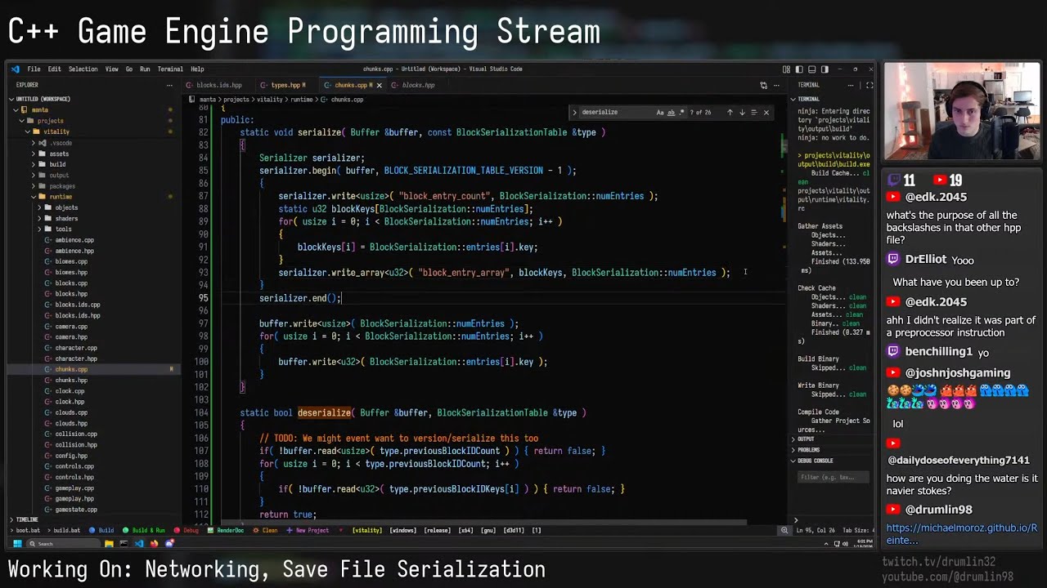
Task: Open terminal panel more actions ellipsis
Action: (851, 85)
